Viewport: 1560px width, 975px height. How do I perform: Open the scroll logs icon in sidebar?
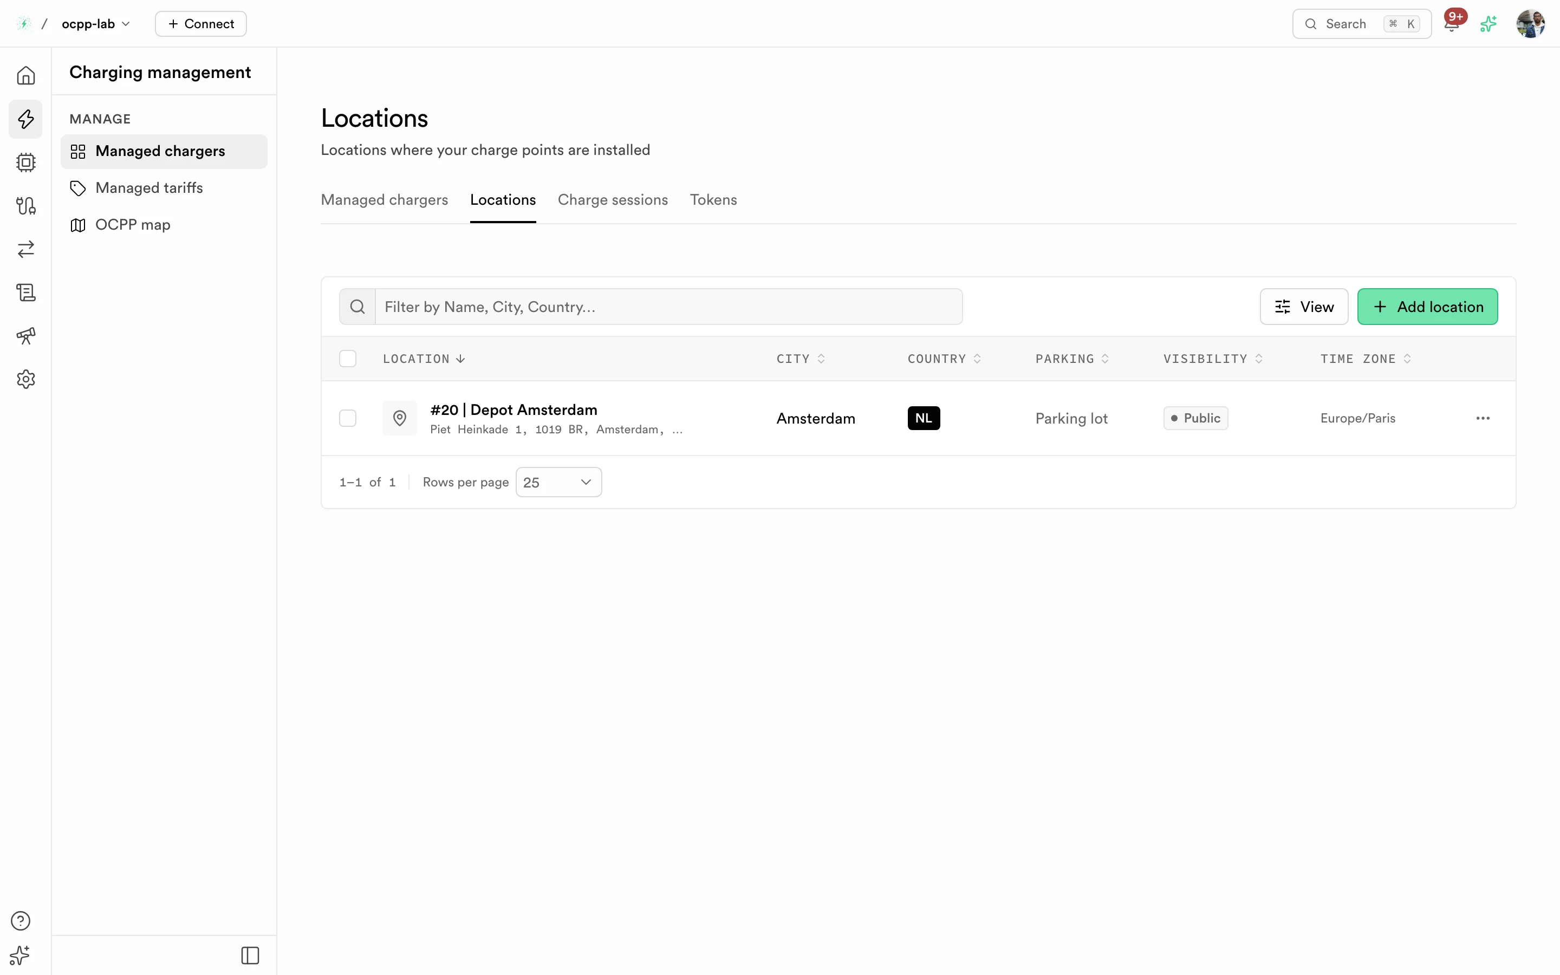[26, 292]
